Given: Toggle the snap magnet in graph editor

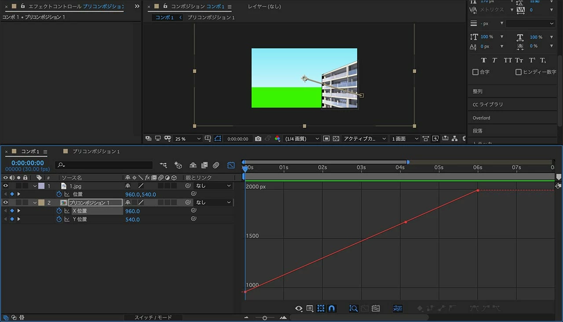Looking at the screenshot, I should coord(332,308).
